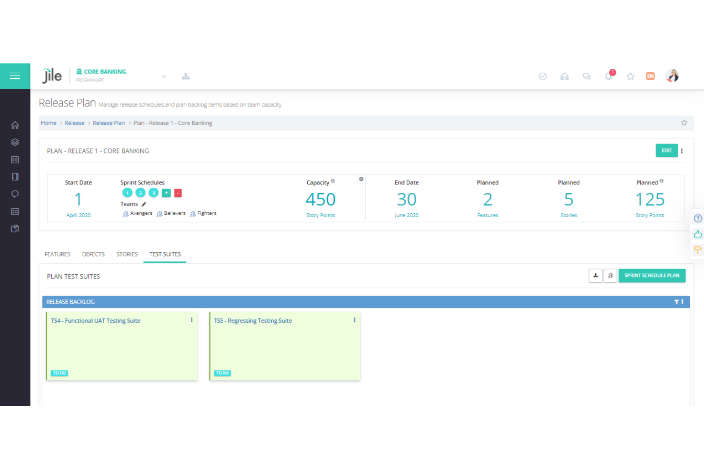Click the checkmark icon in the top bar
Screen dimensions: 704x469
pos(542,76)
